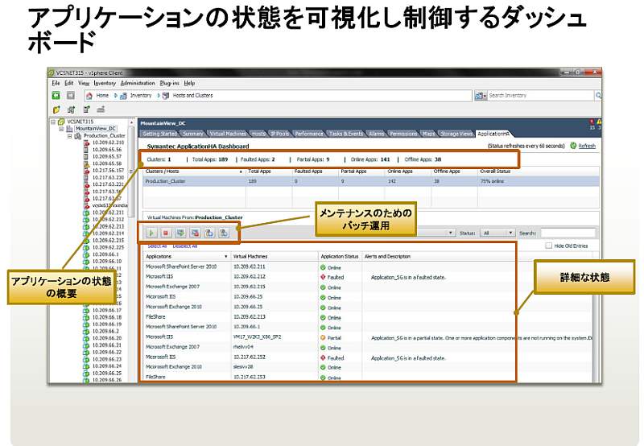Switch to the Tasks & Events tab

coord(346,134)
